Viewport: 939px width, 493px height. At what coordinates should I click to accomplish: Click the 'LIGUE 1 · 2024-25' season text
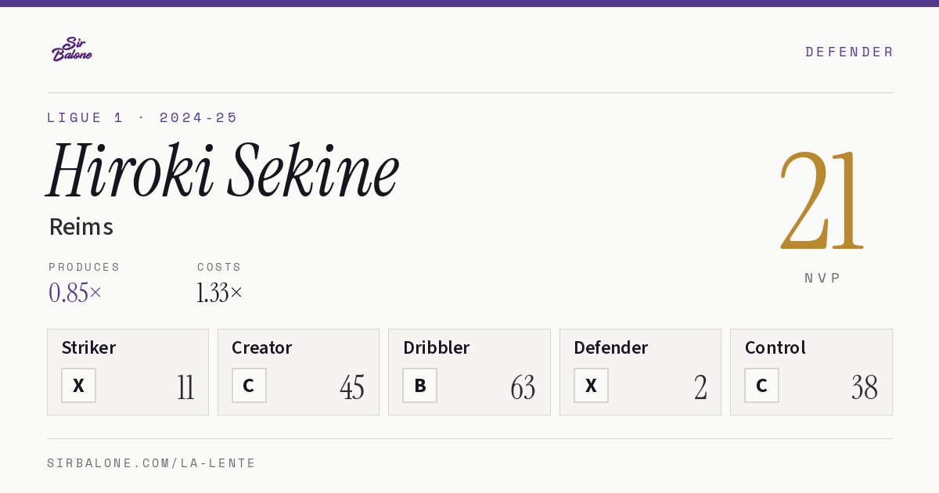(x=142, y=117)
